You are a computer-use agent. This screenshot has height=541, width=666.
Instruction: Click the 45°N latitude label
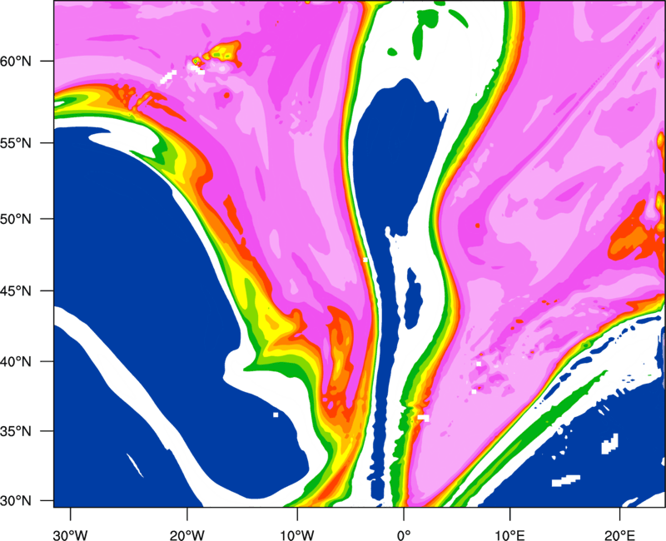coord(16,290)
